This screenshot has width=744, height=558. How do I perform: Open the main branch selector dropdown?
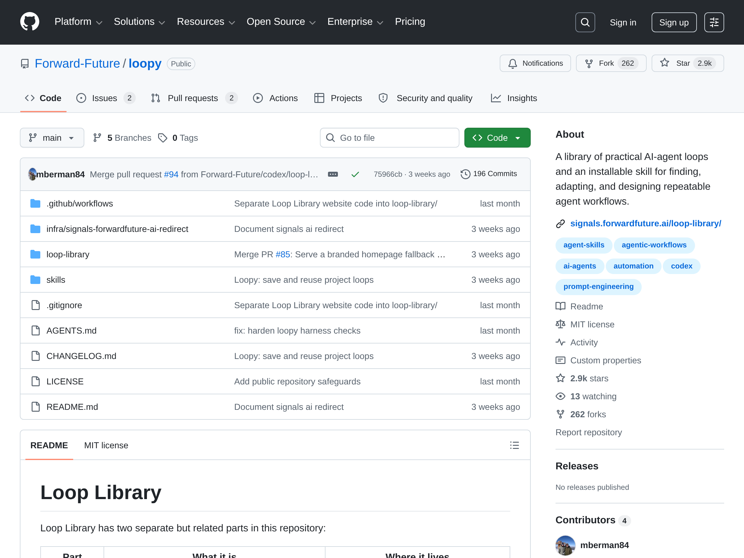pos(52,138)
